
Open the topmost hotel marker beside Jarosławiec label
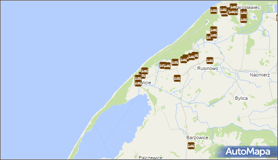pos(234,7)
